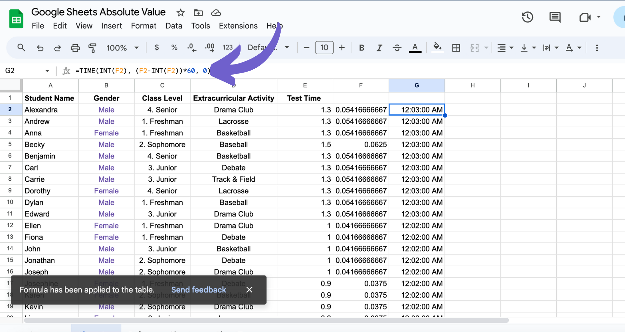Open the paint format tool
Image resolution: width=625 pixels, height=332 pixels.
pos(92,48)
